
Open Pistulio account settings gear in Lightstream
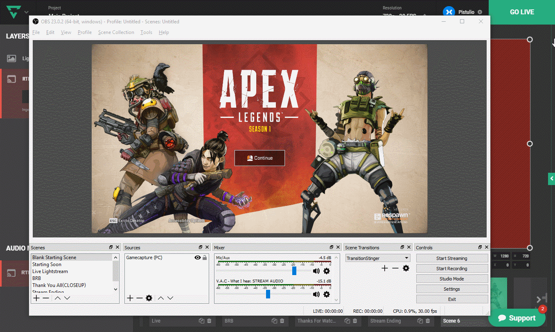point(480,12)
